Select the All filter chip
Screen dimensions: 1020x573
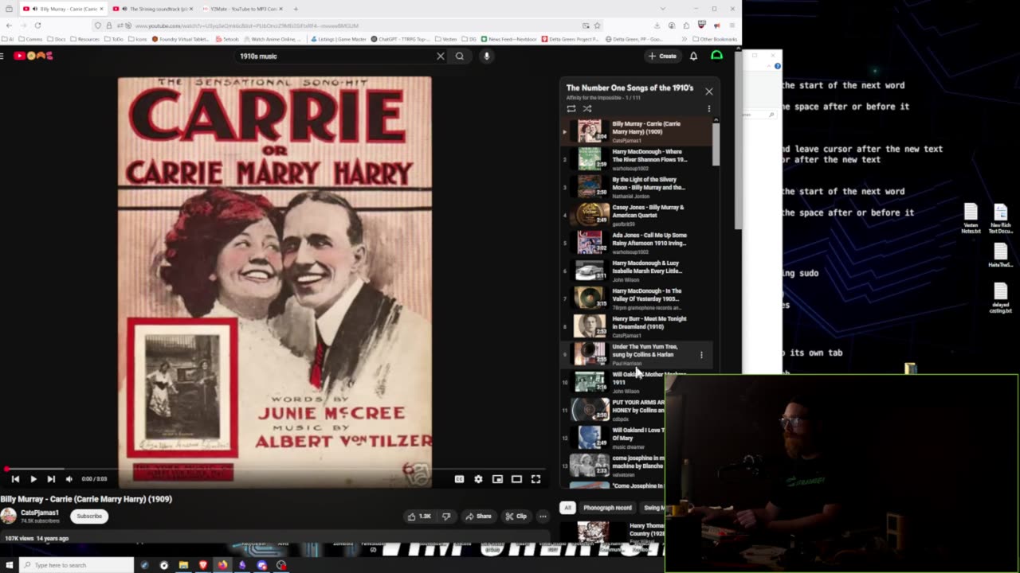pos(567,508)
